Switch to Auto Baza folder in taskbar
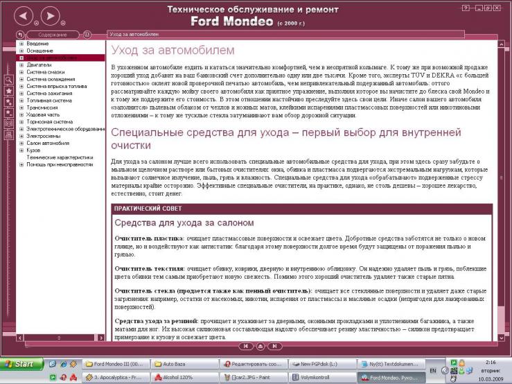The height and width of the screenshot is (384, 512). [185, 364]
